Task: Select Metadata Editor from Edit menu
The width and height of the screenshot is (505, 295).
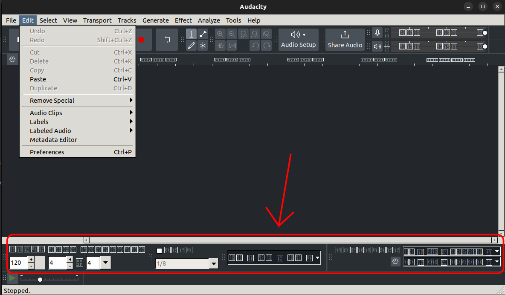Action: [53, 140]
